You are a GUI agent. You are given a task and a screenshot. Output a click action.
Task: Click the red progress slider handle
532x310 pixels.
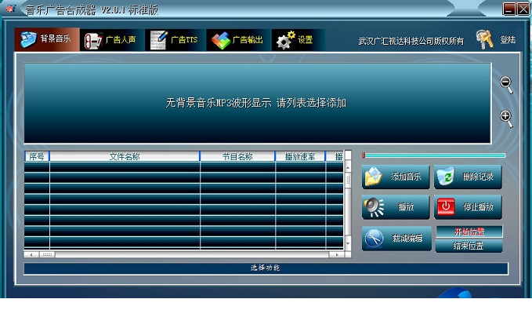point(364,155)
